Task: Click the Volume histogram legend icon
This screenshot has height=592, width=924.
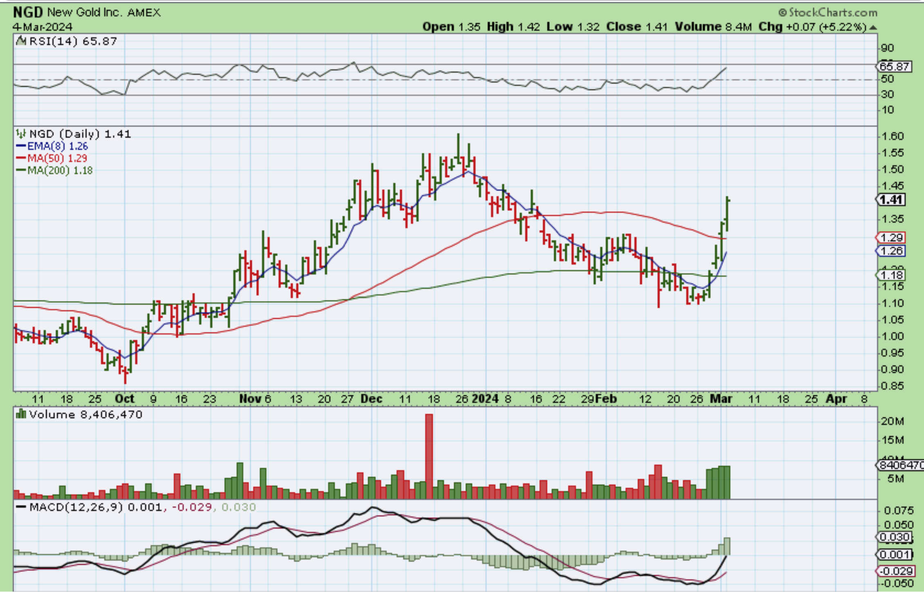Action: [21, 415]
